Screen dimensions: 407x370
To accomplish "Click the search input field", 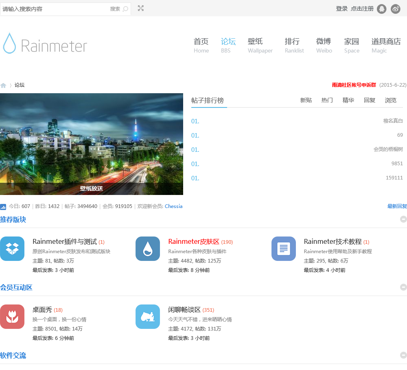I will tap(55, 9).
